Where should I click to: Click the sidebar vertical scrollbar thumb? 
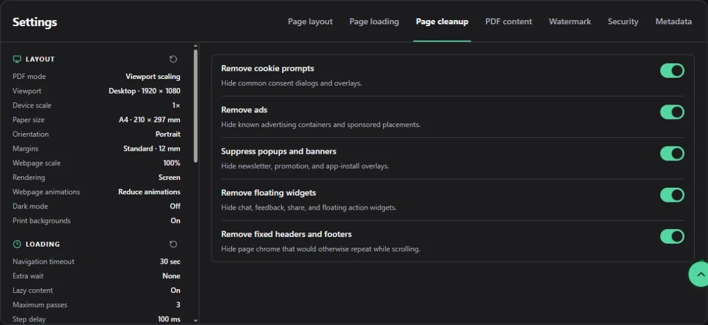click(x=195, y=106)
